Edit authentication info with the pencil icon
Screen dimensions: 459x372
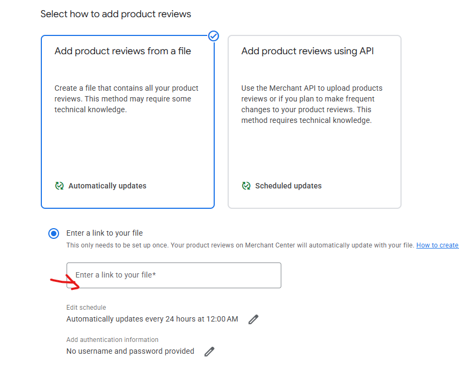(x=209, y=352)
